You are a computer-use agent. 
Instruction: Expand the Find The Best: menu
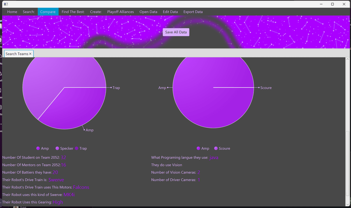73,12
